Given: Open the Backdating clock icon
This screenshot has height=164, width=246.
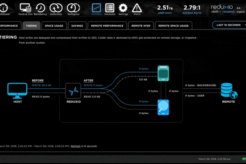Looking at the screenshot, I should 40,8.
